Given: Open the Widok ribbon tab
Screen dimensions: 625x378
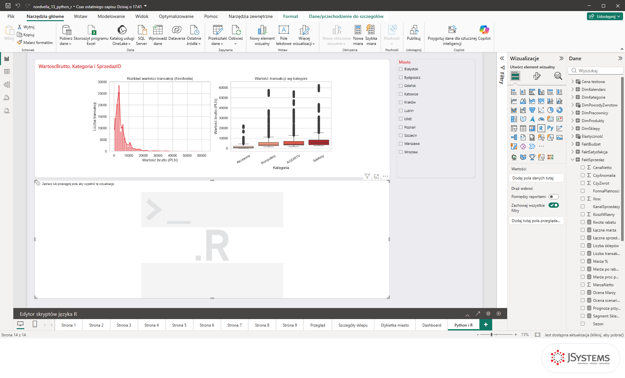Looking at the screenshot, I should (x=142, y=16).
